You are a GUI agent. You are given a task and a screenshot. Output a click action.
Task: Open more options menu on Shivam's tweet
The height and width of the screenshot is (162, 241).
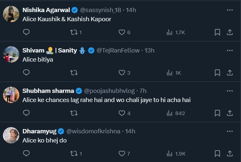(230, 51)
